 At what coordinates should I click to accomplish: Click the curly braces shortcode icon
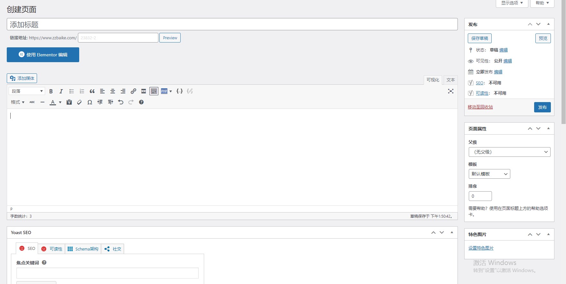180,91
